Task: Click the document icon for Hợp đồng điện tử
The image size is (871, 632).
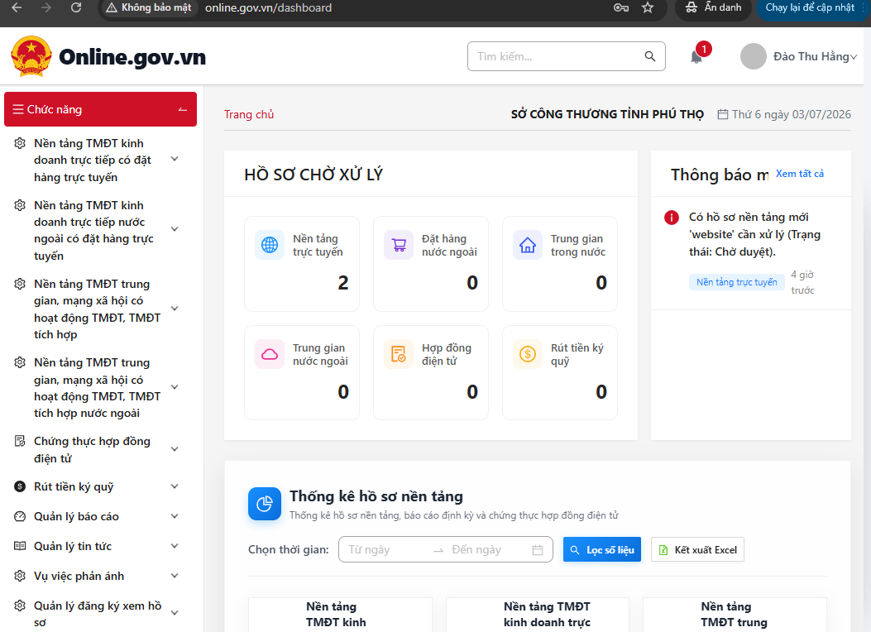Action: click(x=399, y=354)
